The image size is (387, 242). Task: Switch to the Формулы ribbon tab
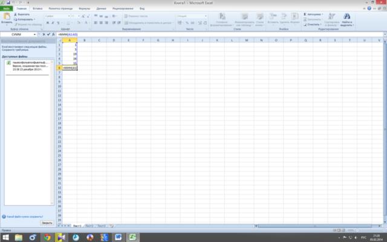point(85,8)
